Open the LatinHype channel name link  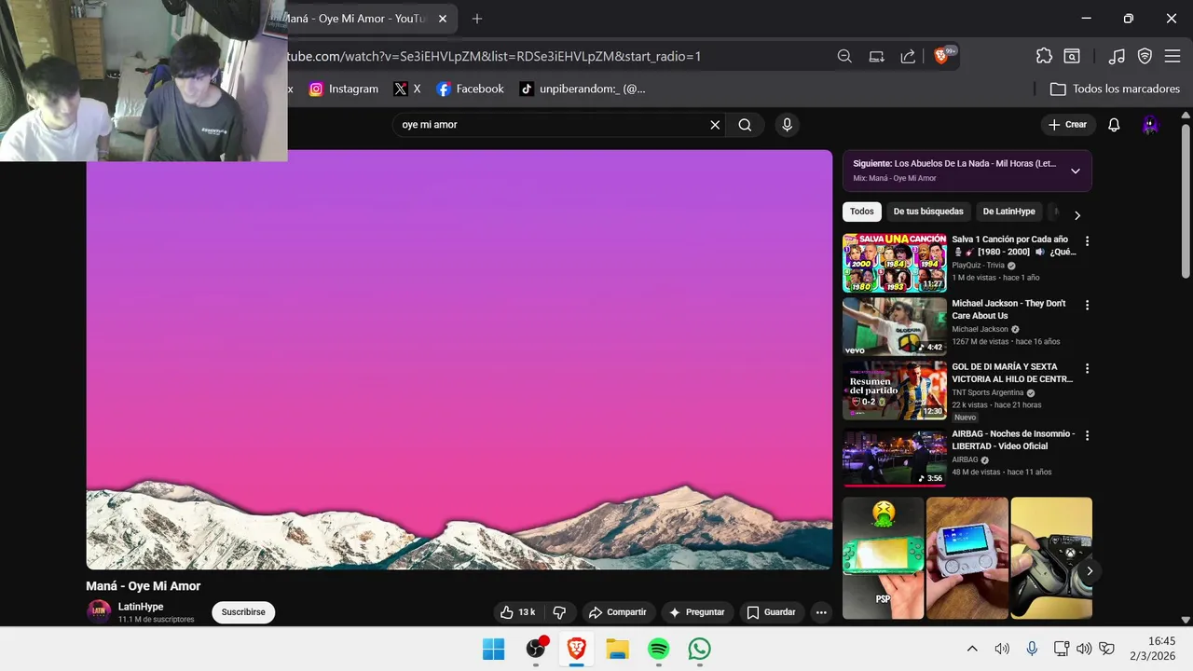point(141,607)
